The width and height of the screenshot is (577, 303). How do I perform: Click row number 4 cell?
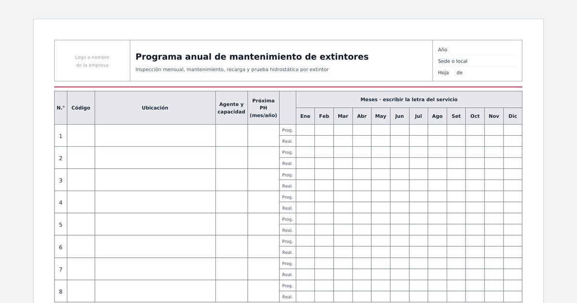(61, 202)
